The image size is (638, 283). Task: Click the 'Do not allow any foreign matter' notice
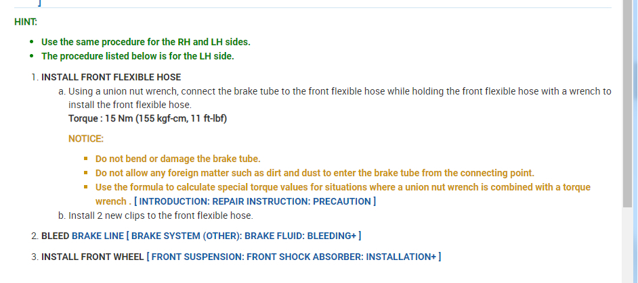[314, 173]
